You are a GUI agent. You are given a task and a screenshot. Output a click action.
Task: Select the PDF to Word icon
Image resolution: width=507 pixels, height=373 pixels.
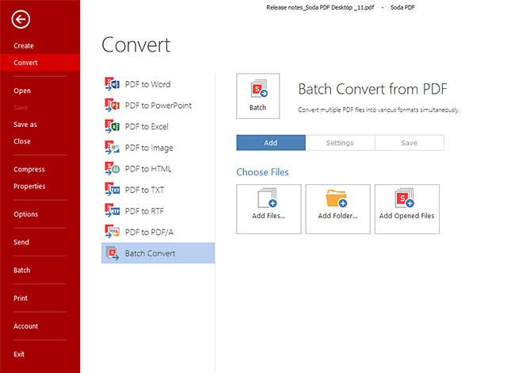click(112, 84)
